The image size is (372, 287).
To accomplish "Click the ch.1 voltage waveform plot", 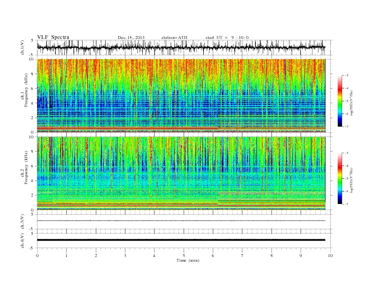I will (181, 47).
